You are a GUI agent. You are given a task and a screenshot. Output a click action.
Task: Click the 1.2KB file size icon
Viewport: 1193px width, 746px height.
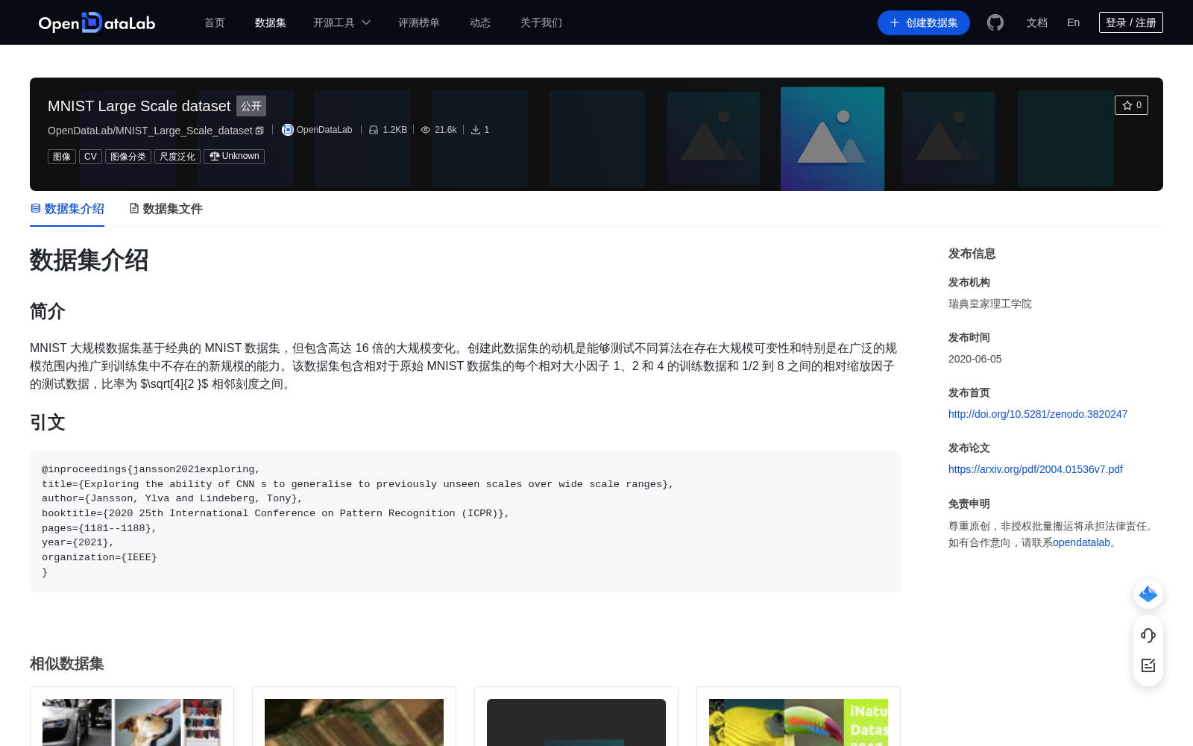coord(374,130)
